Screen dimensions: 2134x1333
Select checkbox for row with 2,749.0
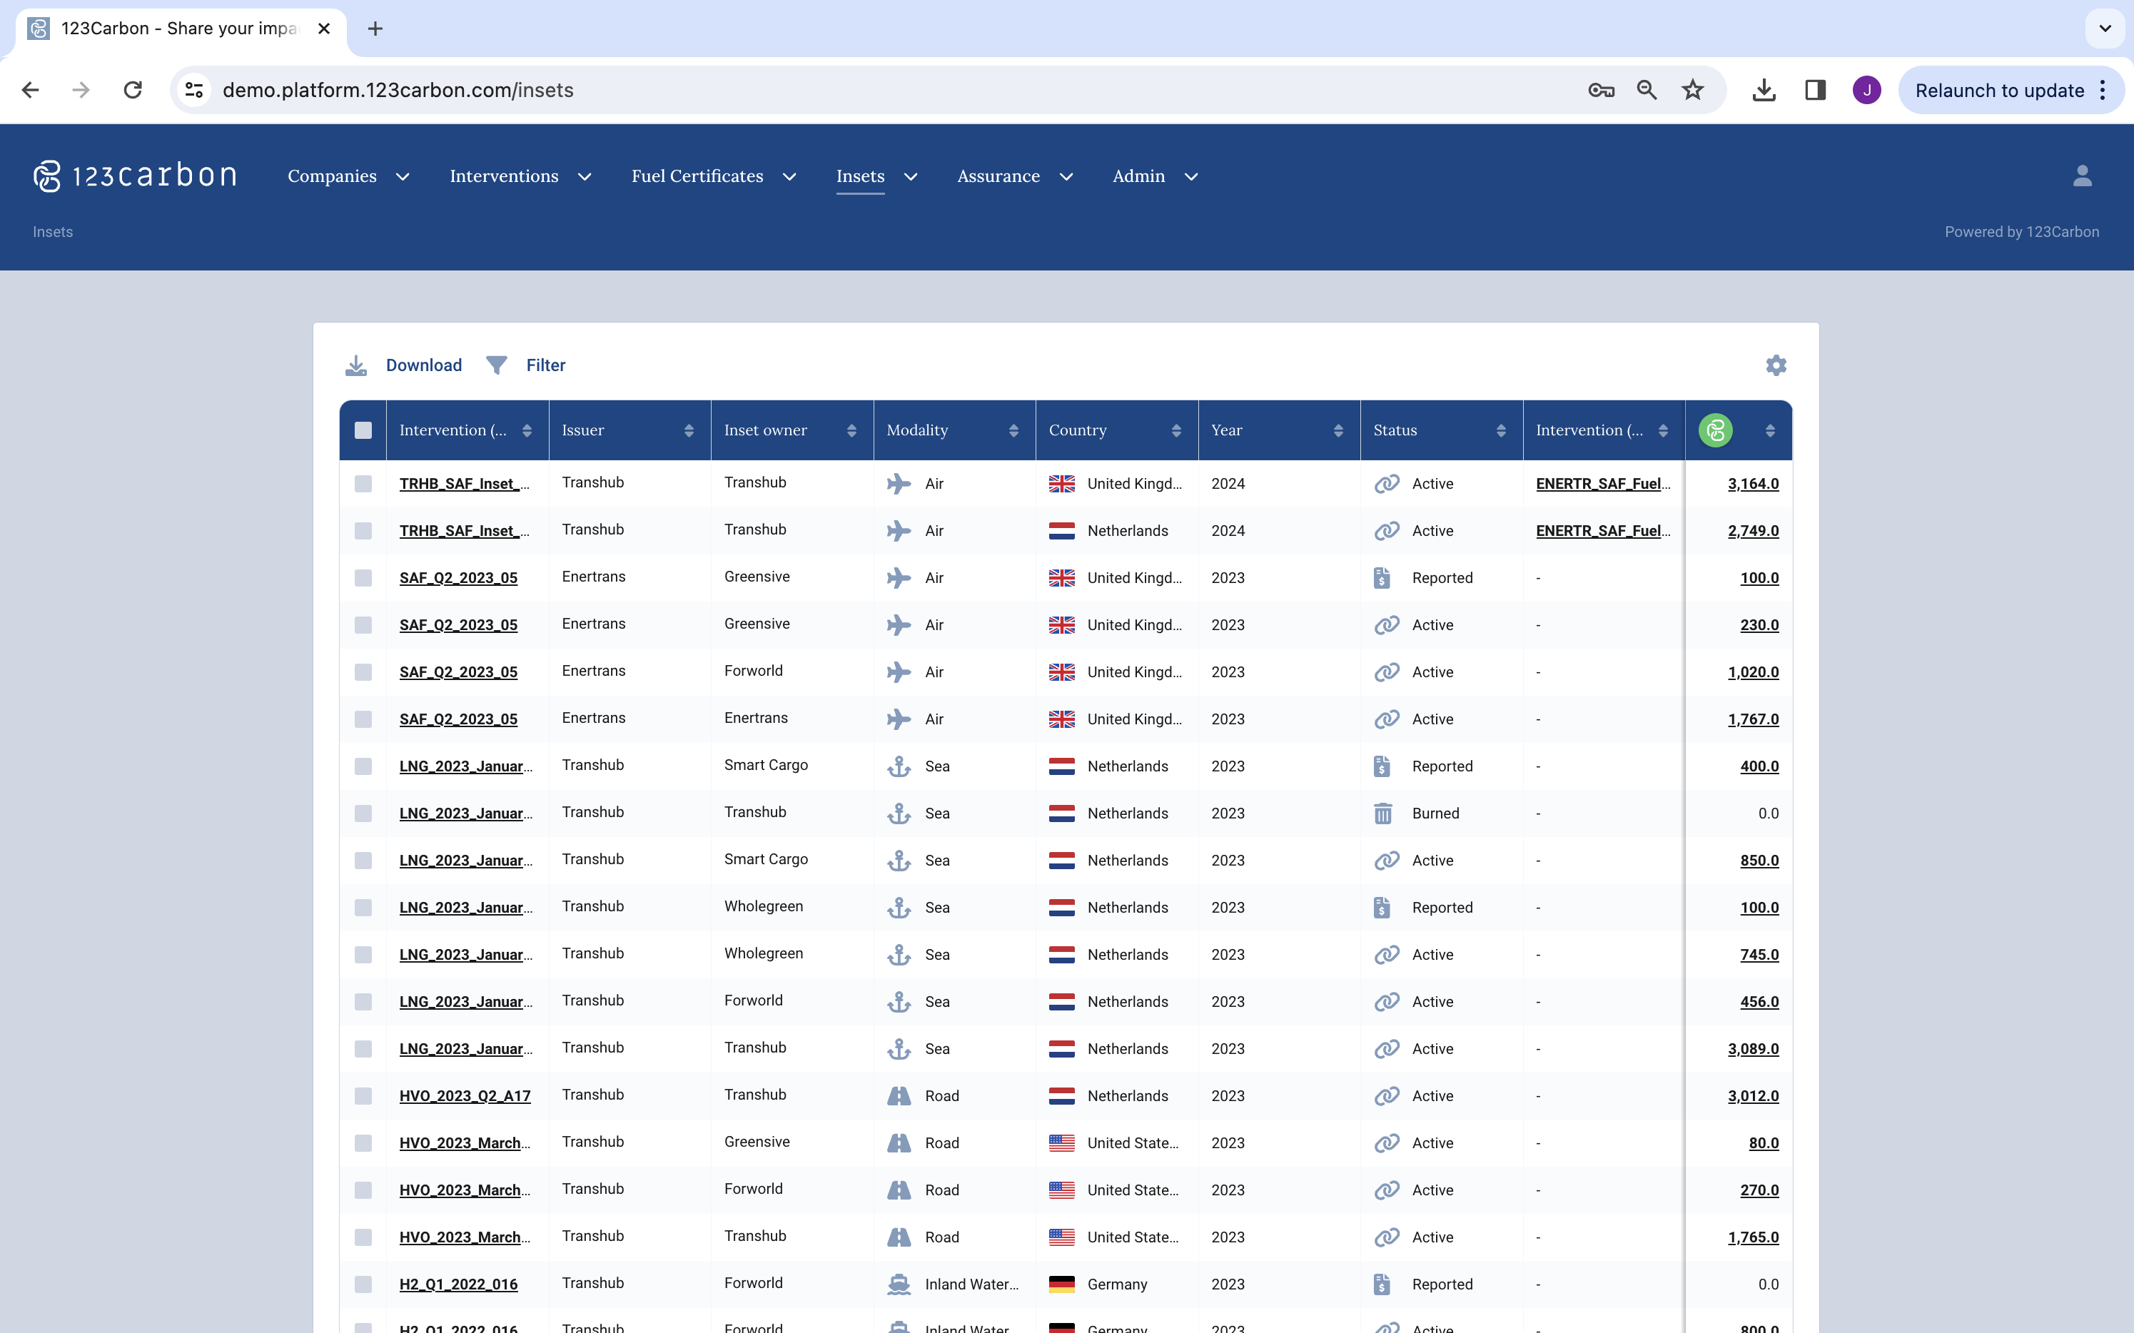[363, 531]
